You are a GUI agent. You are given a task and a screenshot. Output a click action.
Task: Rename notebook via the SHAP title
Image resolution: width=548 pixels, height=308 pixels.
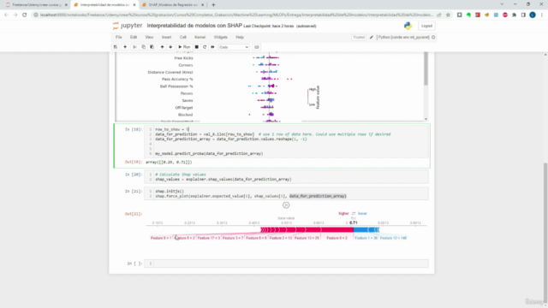[x=194, y=26]
